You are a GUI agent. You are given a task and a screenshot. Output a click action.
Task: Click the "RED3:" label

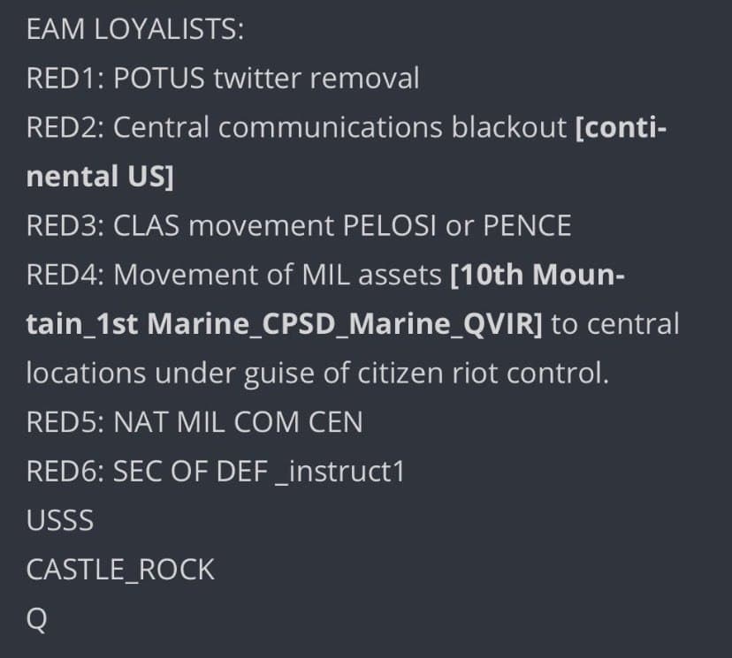66,226
